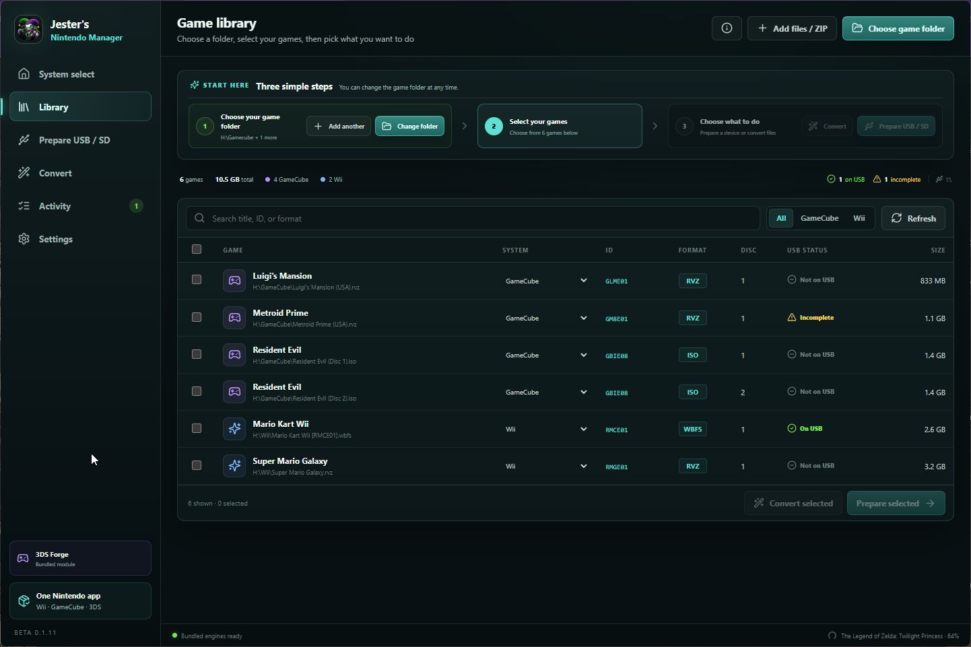Open system dropdown for Resident Evil disc 2
The height and width of the screenshot is (647, 971).
tap(546, 392)
